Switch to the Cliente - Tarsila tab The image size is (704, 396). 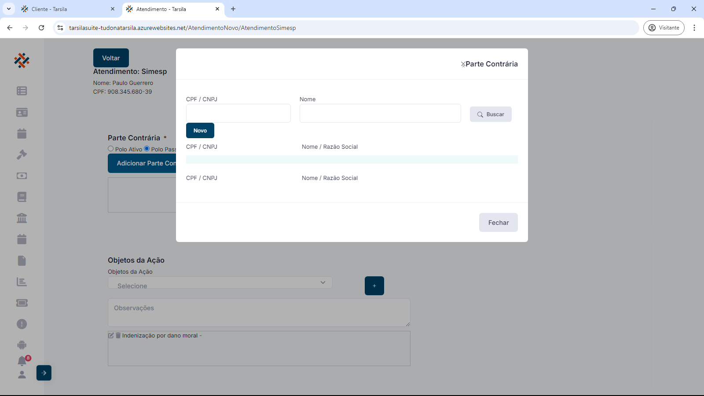coord(66,9)
